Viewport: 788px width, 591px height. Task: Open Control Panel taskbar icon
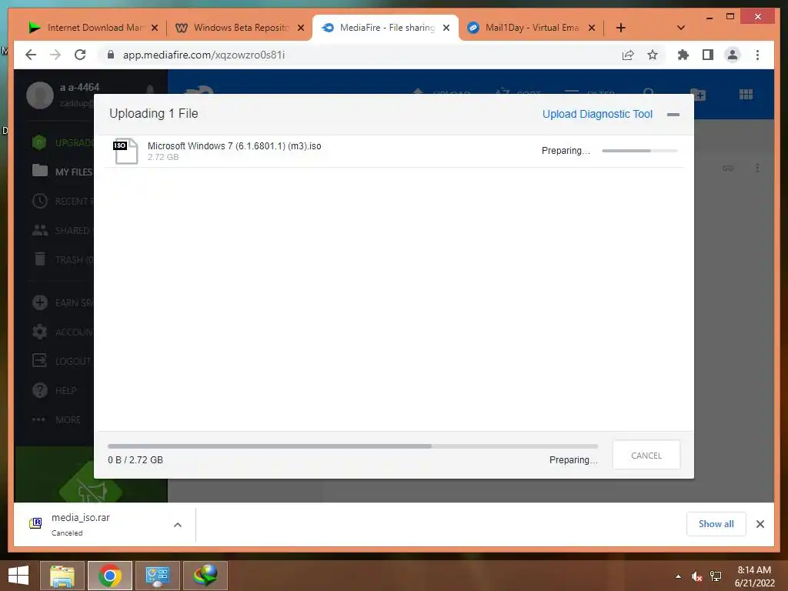(157, 576)
